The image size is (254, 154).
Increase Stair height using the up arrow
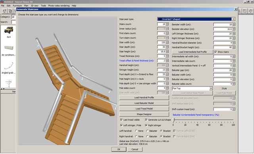click(167, 51)
